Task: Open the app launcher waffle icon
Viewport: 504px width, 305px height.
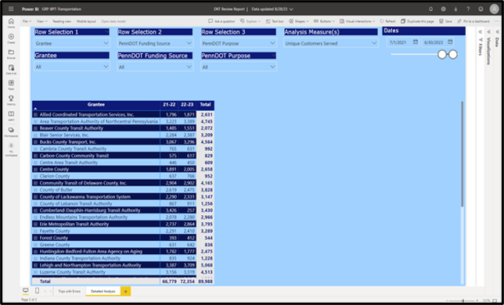Action: [11, 9]
